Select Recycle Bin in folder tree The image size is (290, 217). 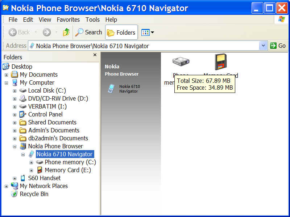[x=34, y=194]
